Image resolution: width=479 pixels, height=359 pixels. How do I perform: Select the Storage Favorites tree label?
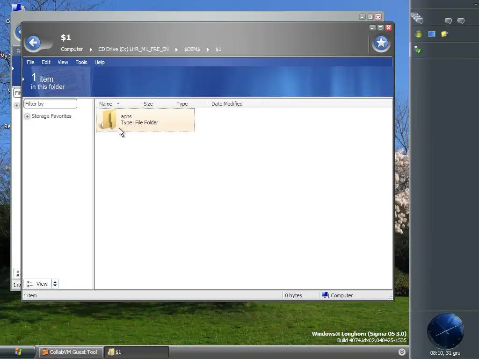click(x=51, y=116)
